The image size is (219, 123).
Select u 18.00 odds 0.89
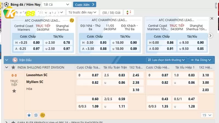(x=125, y=49)
